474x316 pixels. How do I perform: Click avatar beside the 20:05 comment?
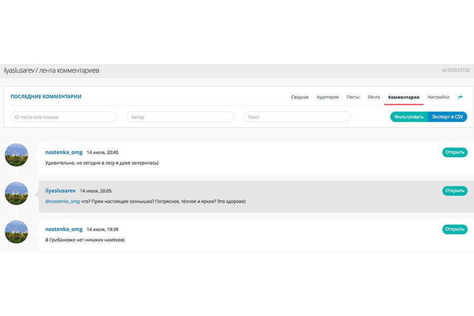(17, 193)
